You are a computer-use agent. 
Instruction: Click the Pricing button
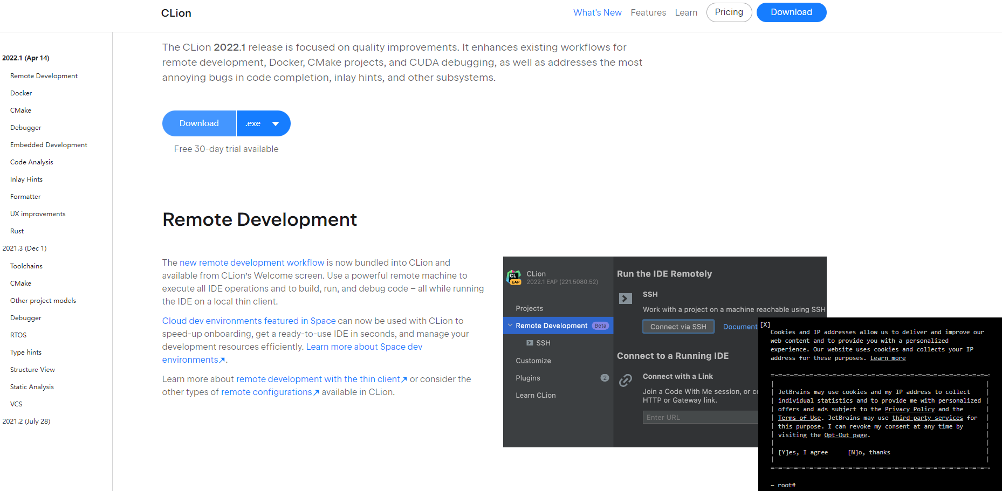(x=729, y=12)
